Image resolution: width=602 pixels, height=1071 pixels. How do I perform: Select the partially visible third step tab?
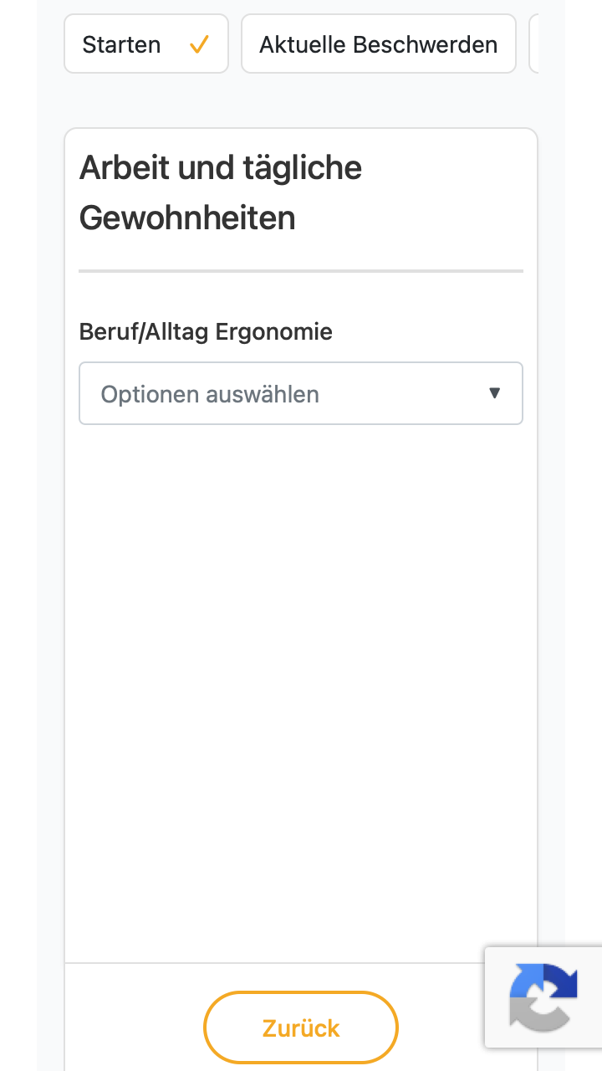coord(533,44)
